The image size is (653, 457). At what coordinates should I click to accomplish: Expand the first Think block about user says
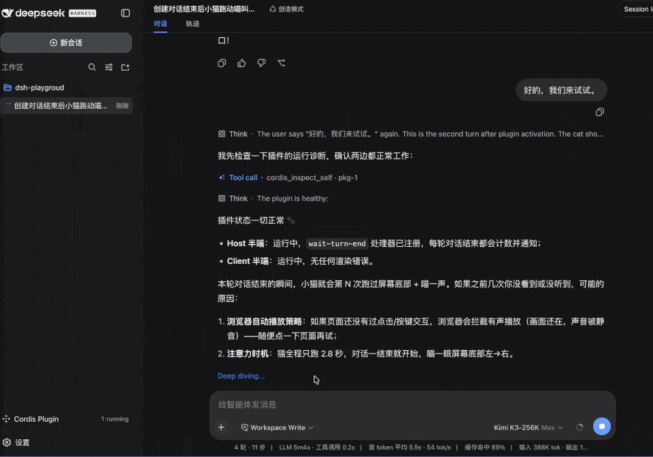(411, 134)
